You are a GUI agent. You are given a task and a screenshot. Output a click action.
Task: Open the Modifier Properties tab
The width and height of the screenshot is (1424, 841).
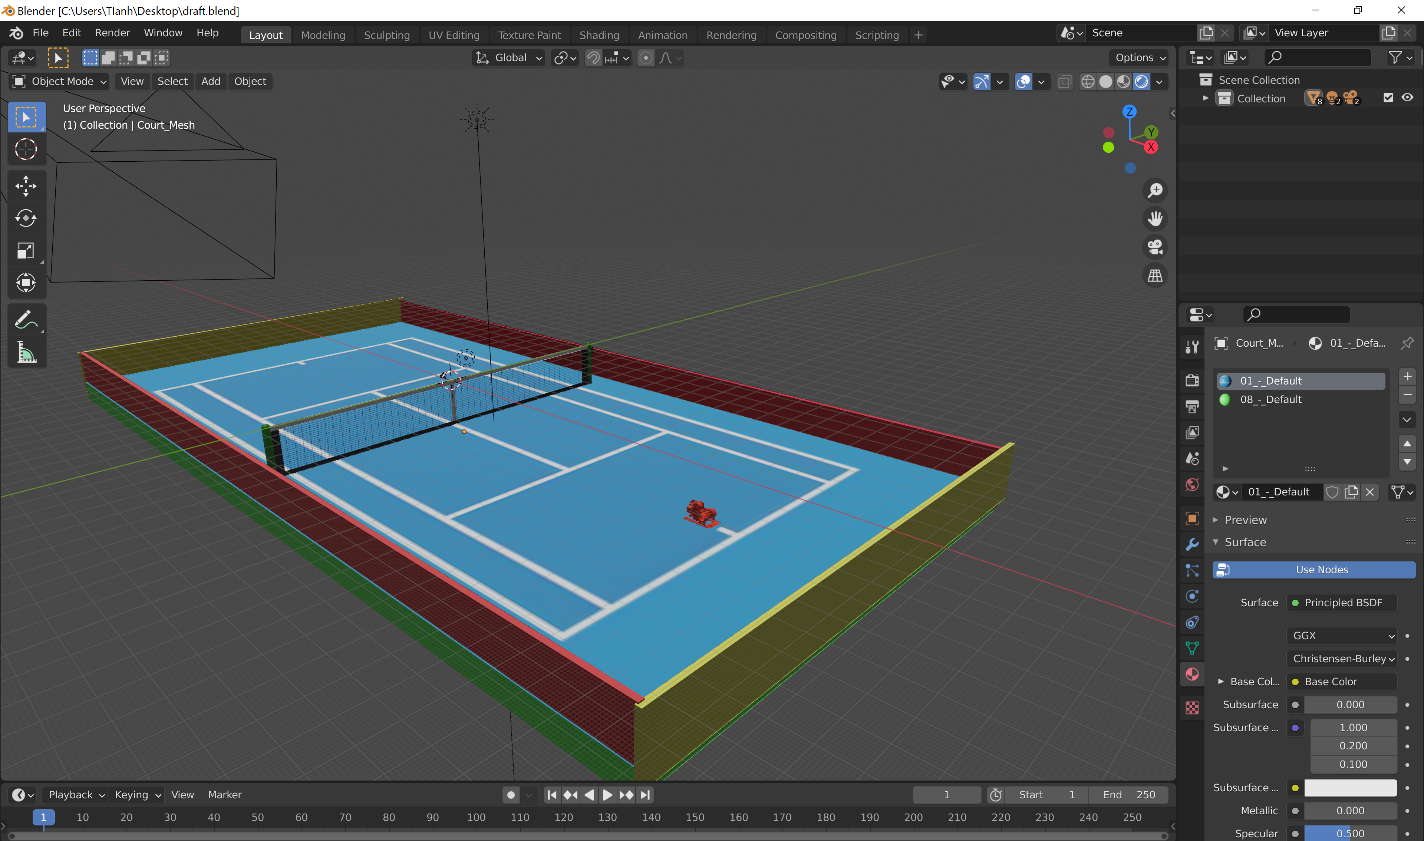[x=1192, y=544]
